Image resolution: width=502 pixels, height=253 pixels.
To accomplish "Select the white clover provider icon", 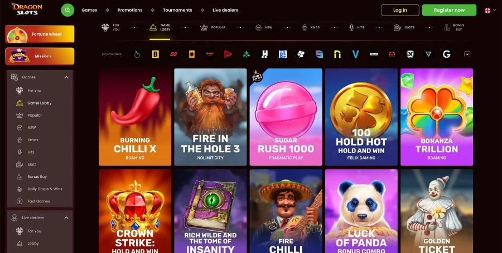I will click(x=301, y=54).
